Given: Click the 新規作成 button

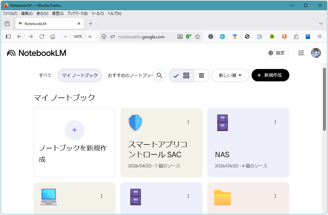Looking at the screenshot, I should tap(270, 75).
